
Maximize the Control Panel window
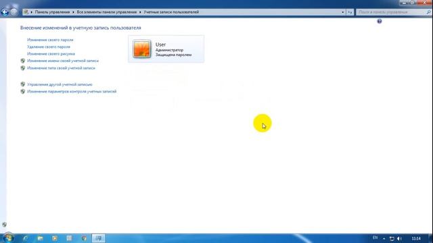pos(412,3)
